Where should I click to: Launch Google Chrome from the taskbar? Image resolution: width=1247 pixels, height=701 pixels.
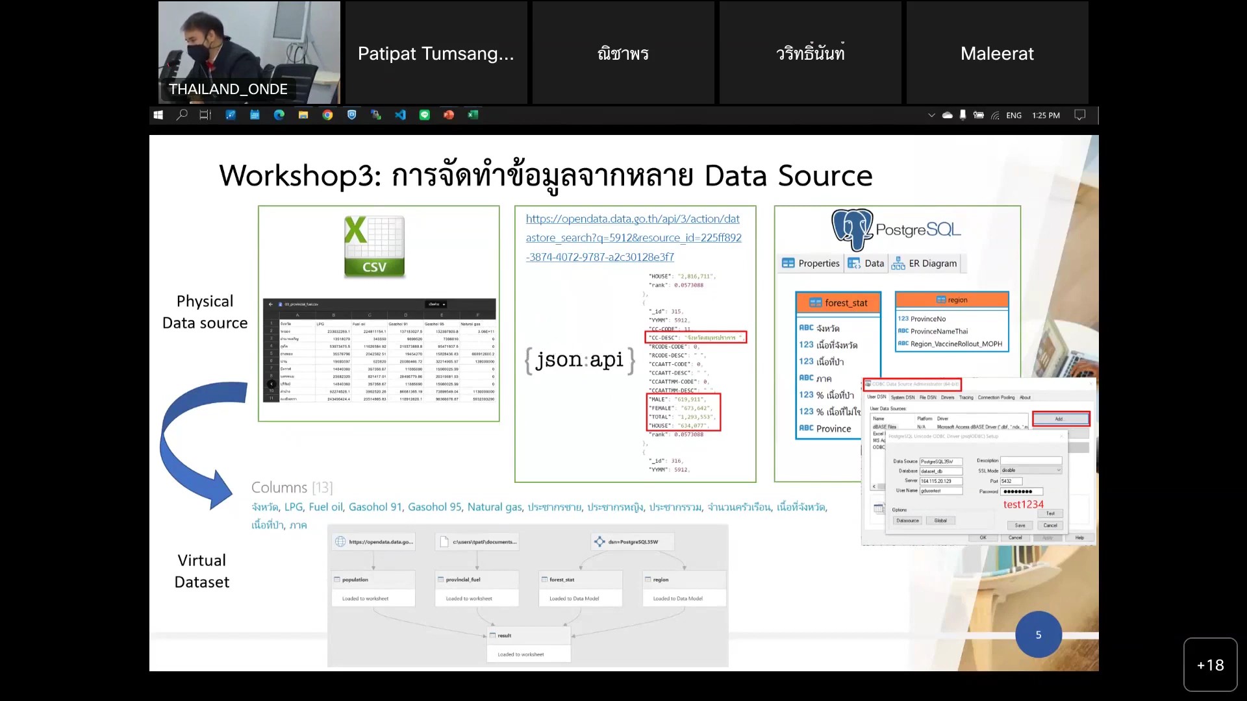[327, 115]
